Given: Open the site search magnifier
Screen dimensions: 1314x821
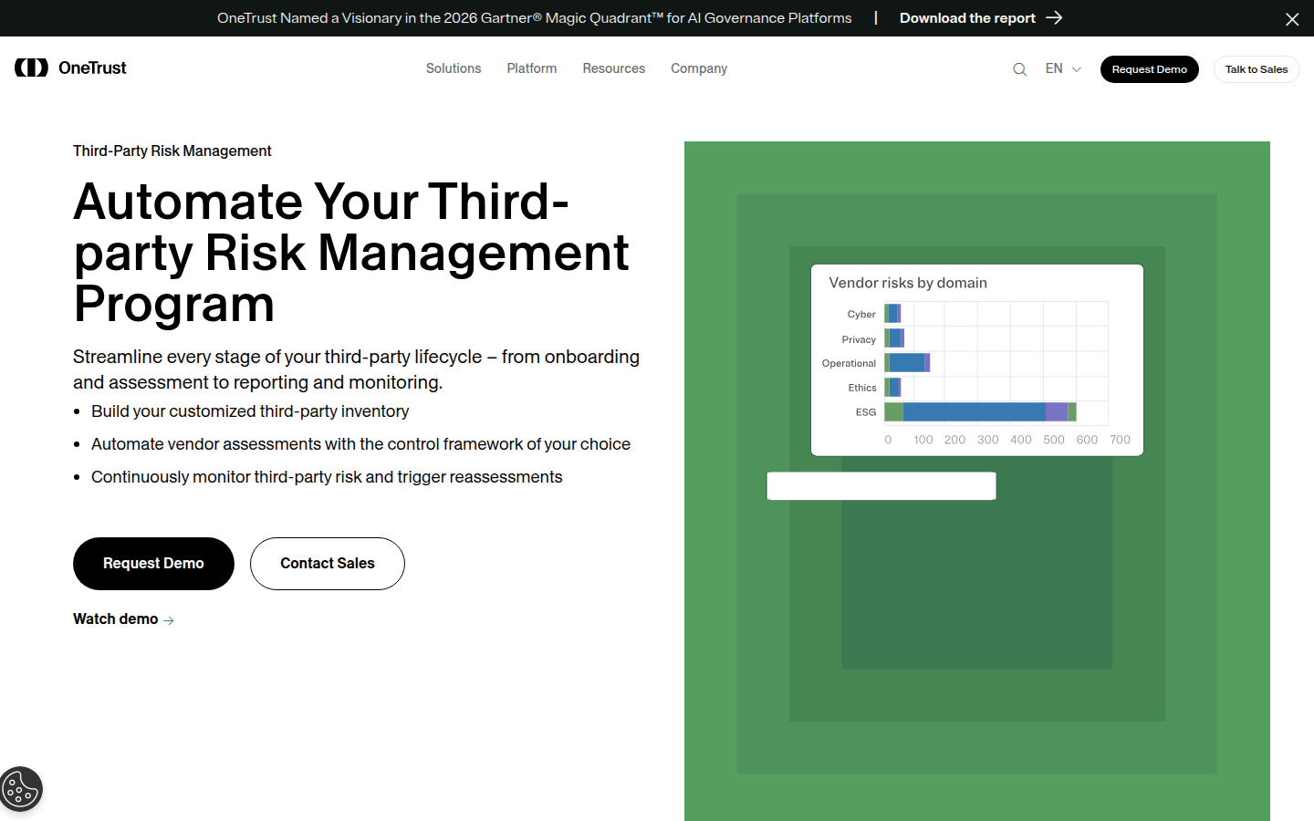Looking at the screenshot, I should click(1019, 69).
